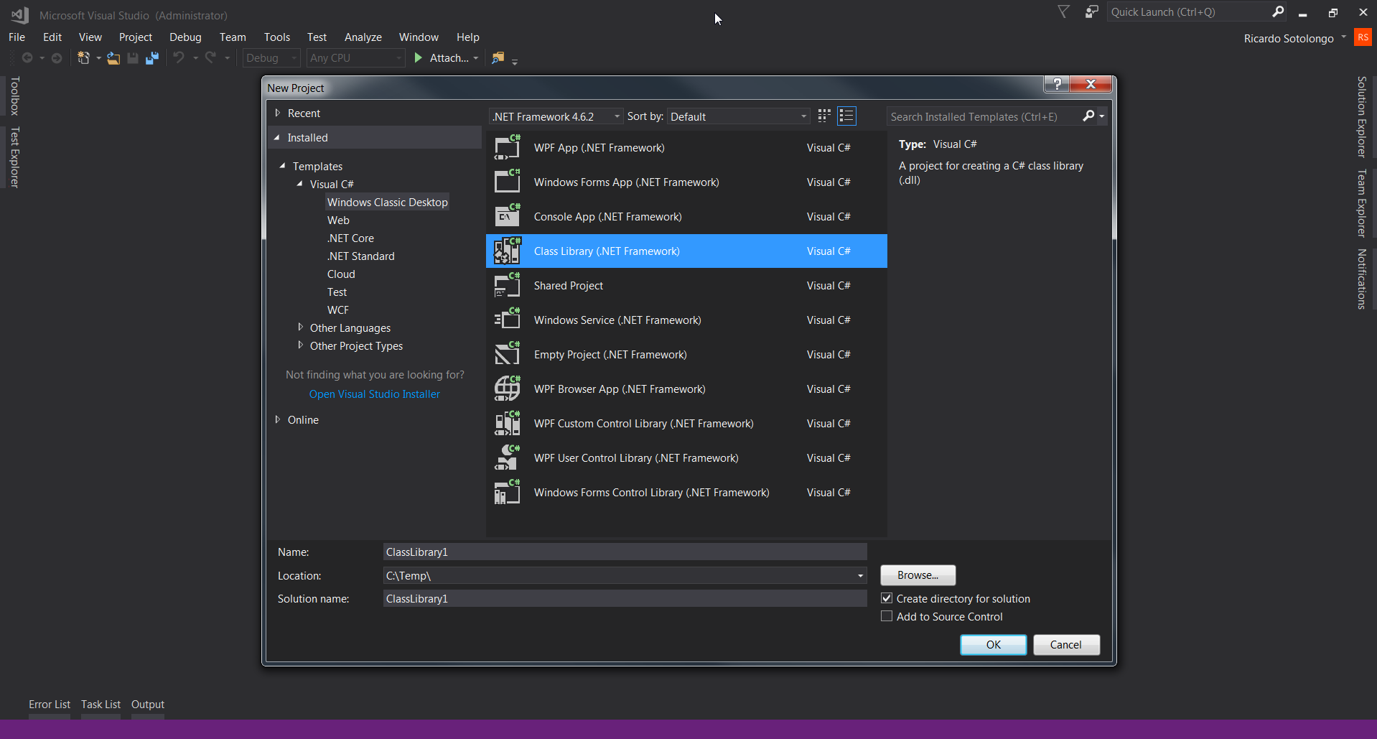Click the project Name input field
Screen dimensions: 1377x739
point(625,552)
